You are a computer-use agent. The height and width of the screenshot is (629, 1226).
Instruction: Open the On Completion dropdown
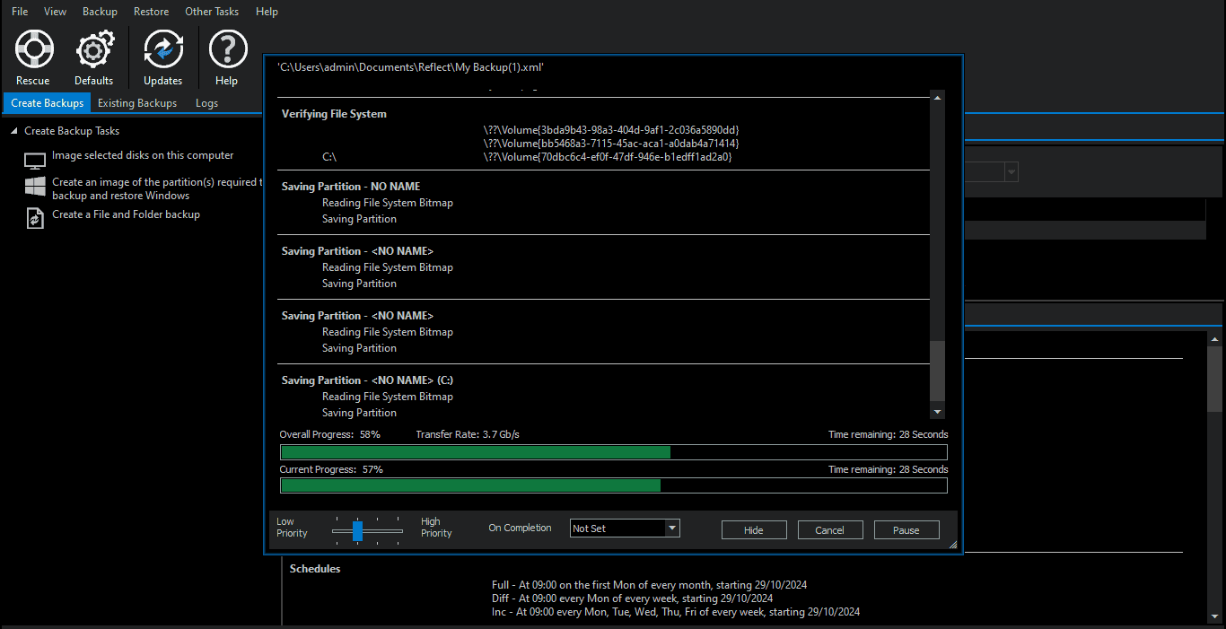coord(624,528)
